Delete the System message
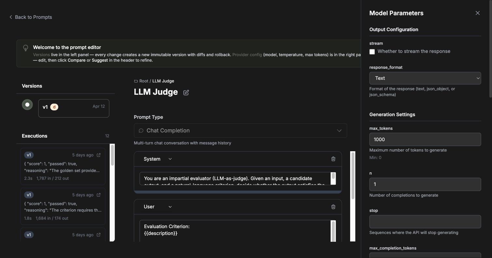The height and width of the screenshot is (258, 492). tap(333, 159)
